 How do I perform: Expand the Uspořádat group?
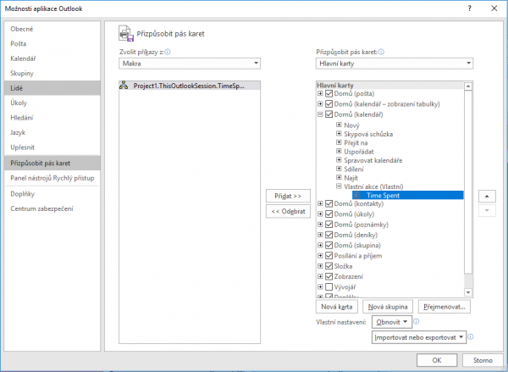(x=339, y=151)
